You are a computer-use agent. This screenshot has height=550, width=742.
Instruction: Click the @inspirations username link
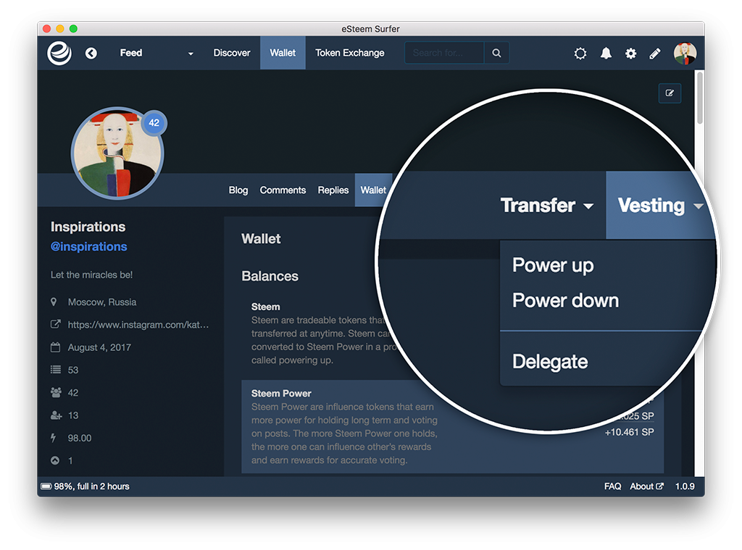[x=88, y=247]
